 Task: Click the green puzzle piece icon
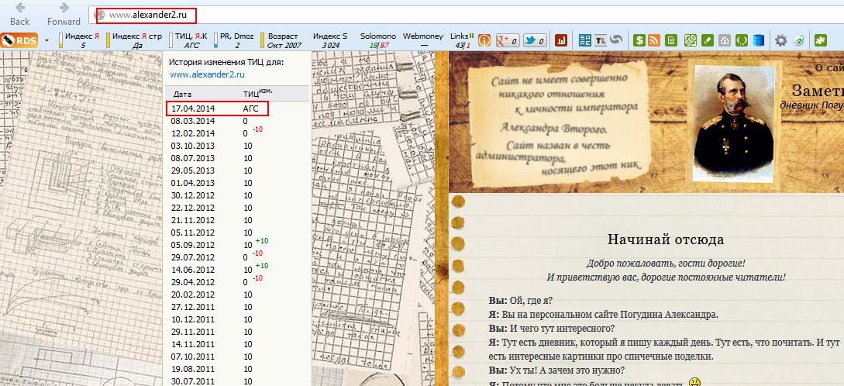coord(820,40)
